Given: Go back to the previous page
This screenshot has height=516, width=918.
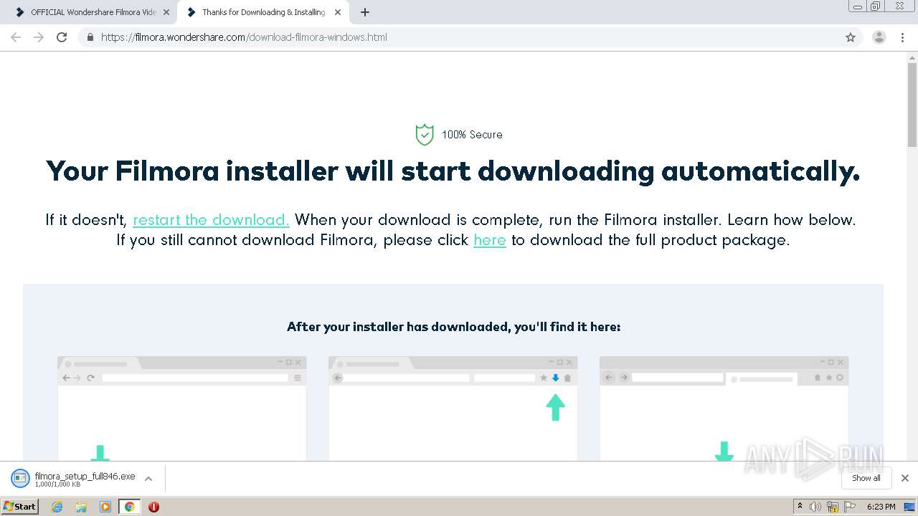Looking at the screenshot, I should point(16,37).
